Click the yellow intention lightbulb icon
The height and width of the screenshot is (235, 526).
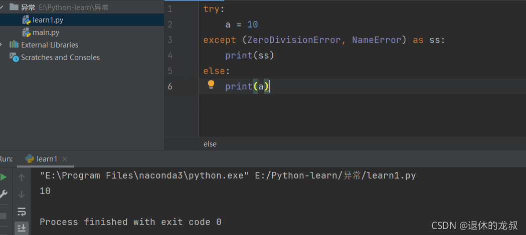(x=211, y=85)
